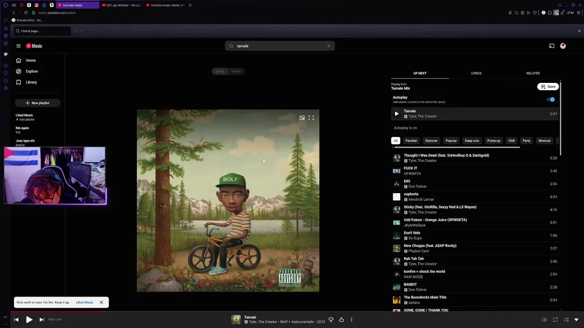Switch to Song mode
Screen dimensions: 584x328
tap(220, 72)
